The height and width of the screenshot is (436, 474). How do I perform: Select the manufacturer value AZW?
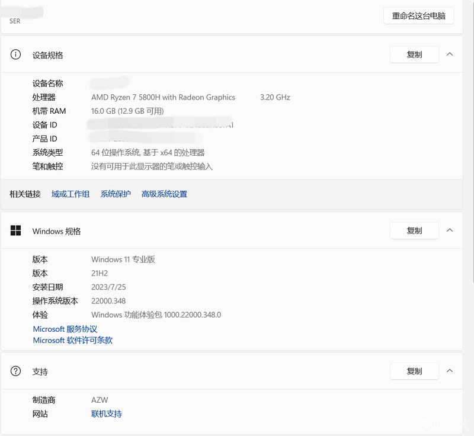[100, 400]
